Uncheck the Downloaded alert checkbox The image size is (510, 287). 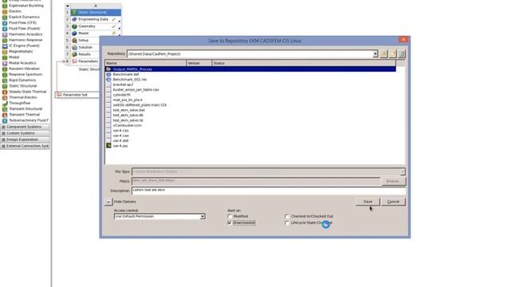tap(229, 223)
